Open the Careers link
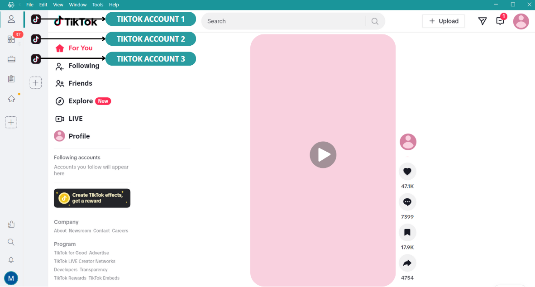This screenshot has height=287, width=535. [x=120, y=231]
